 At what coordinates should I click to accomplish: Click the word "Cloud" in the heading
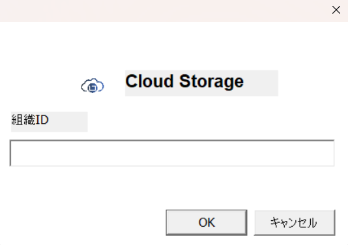click(149, 81)
